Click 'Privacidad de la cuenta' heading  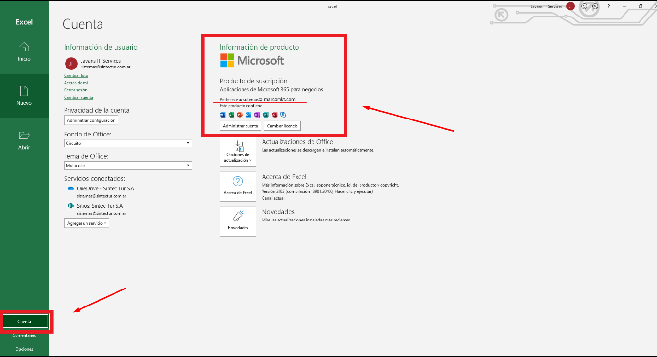[97, 110]
